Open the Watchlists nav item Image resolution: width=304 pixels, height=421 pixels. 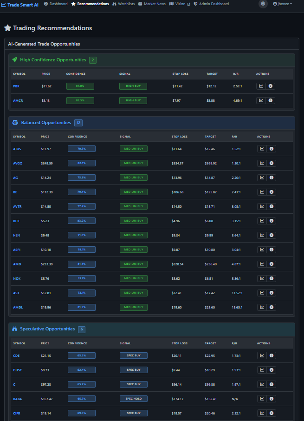[x=123, y=4]
